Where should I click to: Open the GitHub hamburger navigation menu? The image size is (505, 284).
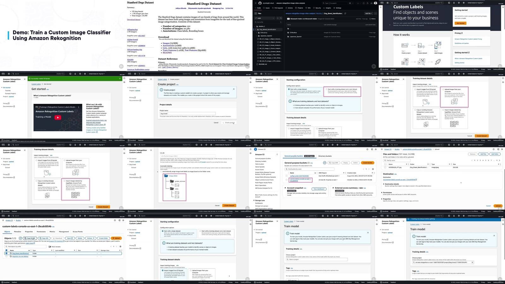(255, 3)
